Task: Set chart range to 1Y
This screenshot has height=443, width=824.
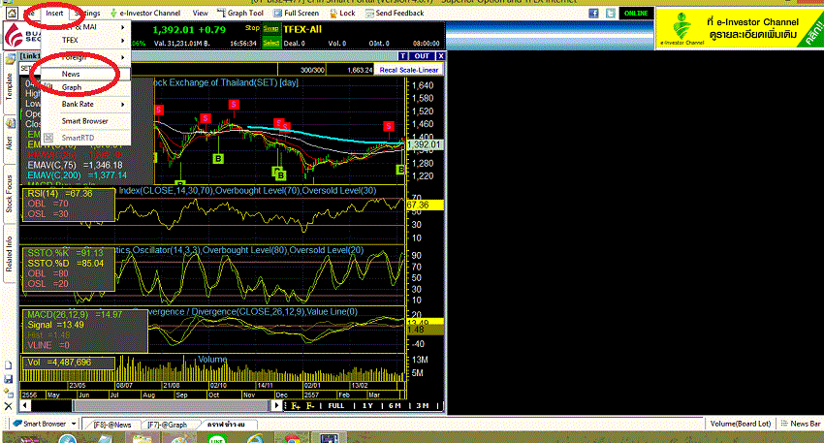Action: 367,406
